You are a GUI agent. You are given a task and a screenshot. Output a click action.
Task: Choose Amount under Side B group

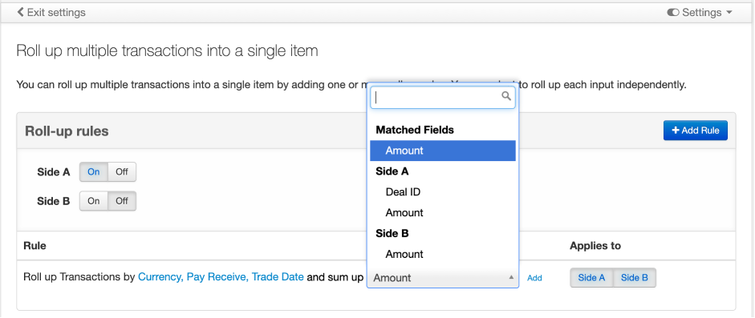click(x=443, y=254)
